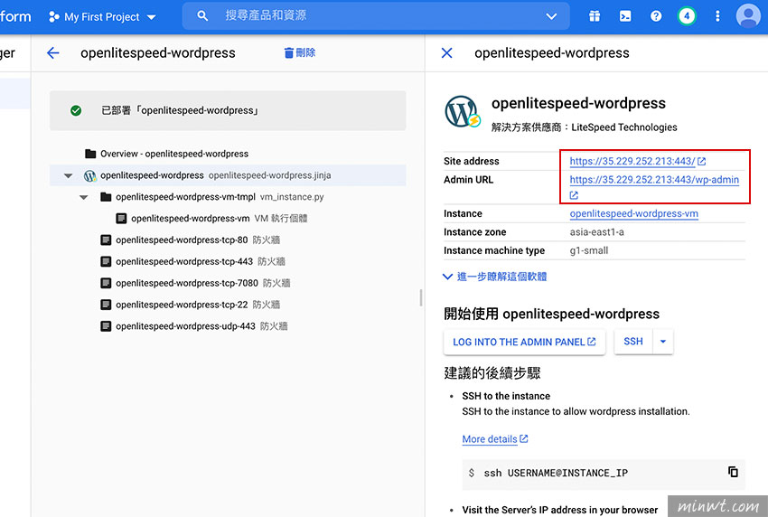Viewport: 768px width, 517px height.
Task: Open the openlitespeed-wordpress-vm instance link
Action: (633, 213)
